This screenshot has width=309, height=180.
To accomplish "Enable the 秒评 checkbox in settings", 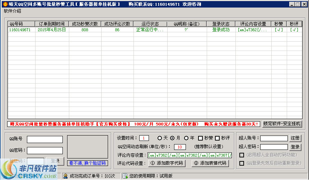I will point(217,138).
